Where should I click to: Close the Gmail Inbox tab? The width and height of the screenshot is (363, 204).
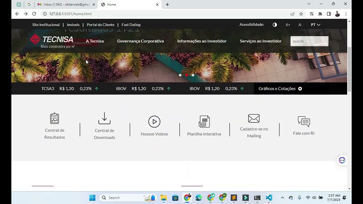pos(94,5)
